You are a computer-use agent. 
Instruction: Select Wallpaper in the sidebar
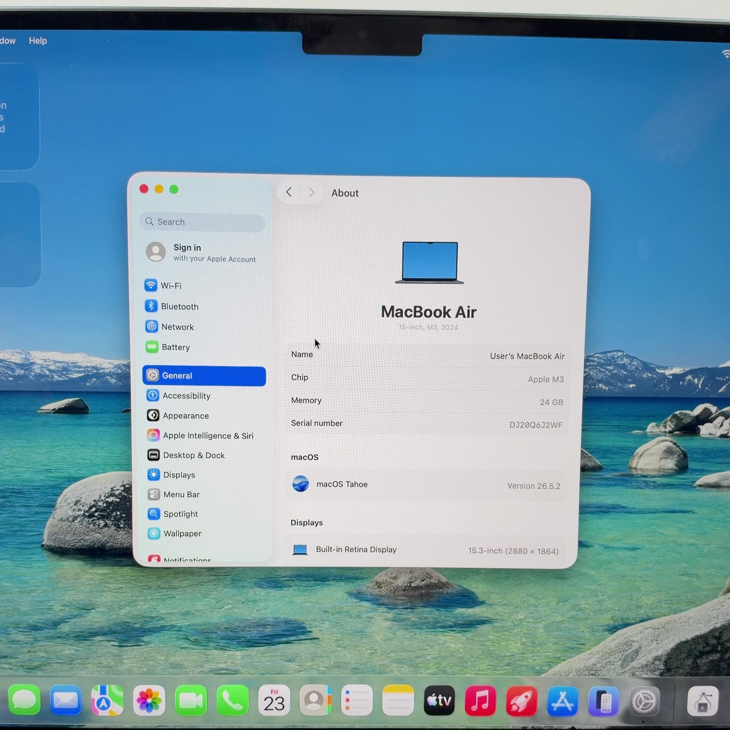[203, 533]
